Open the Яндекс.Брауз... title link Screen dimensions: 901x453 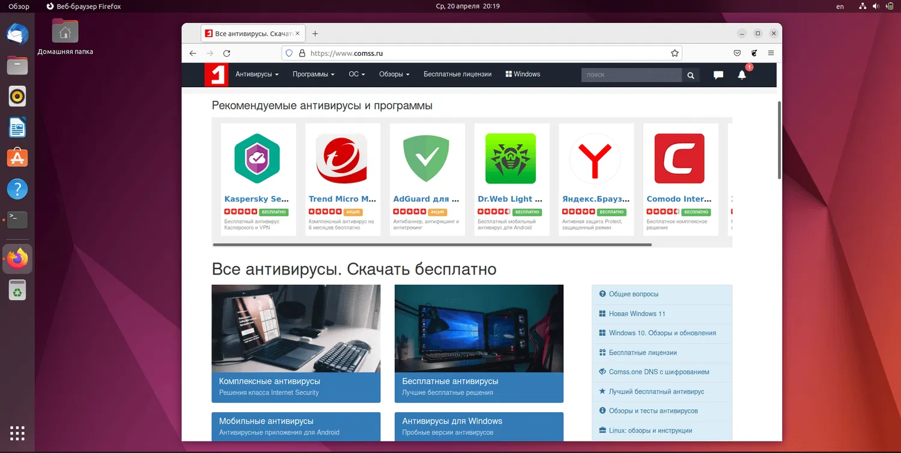[596, 199]
